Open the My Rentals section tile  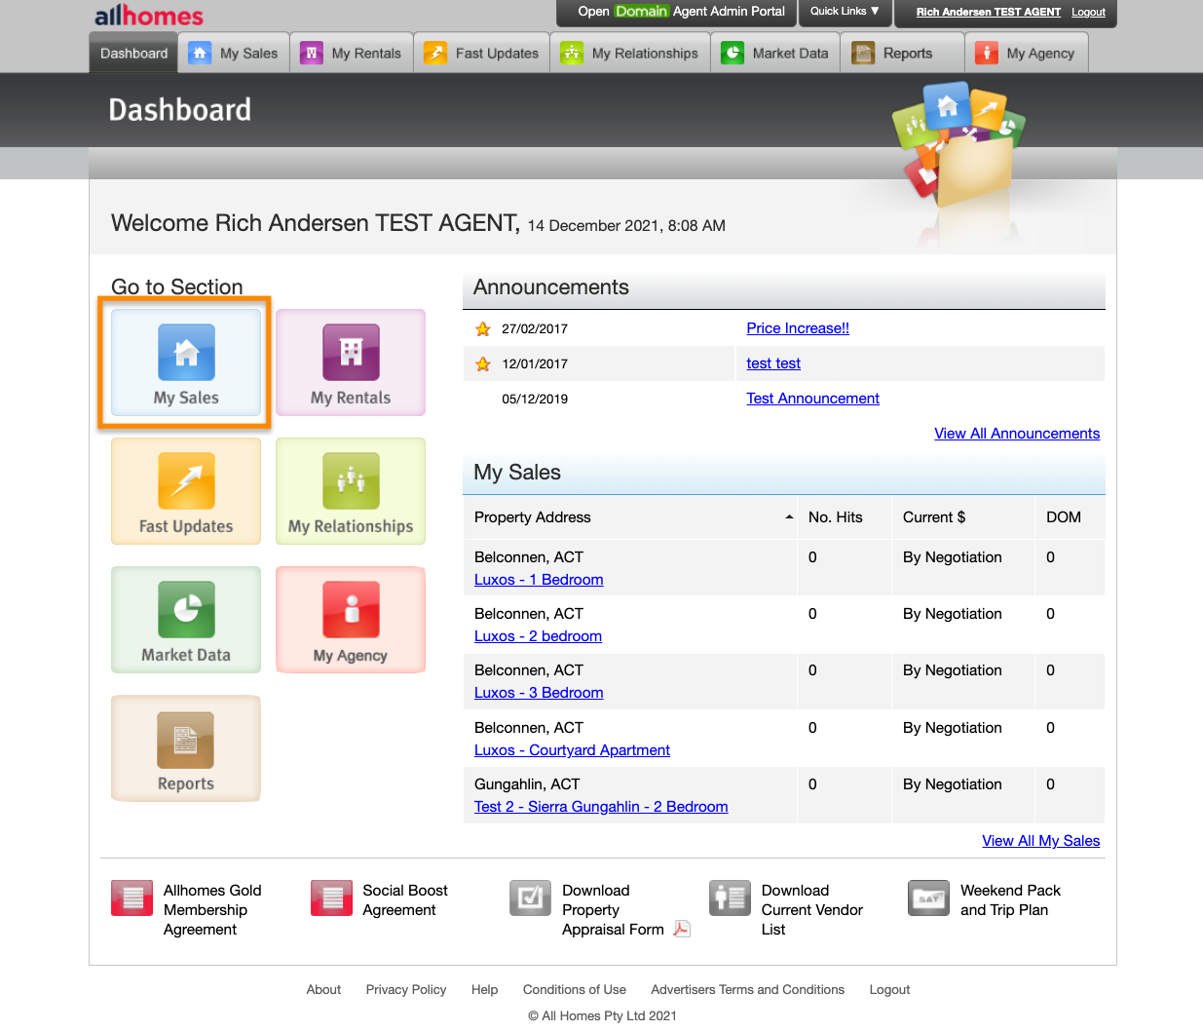[351, 363]
